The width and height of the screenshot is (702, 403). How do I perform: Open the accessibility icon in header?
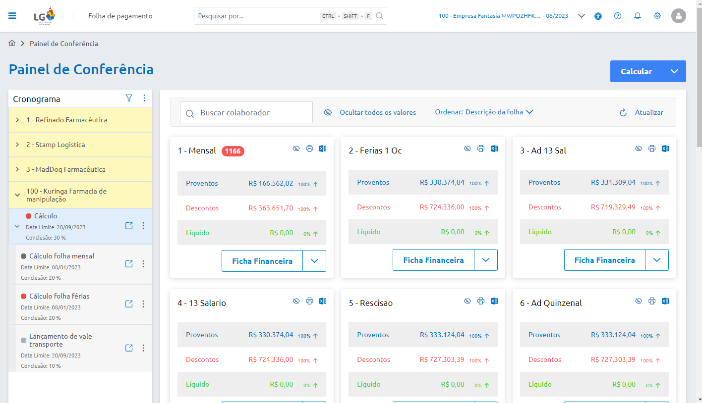point(598,16)
